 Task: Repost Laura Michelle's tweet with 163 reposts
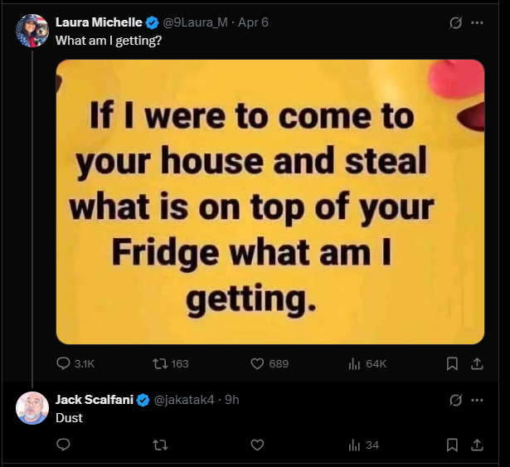pos(171,363)
